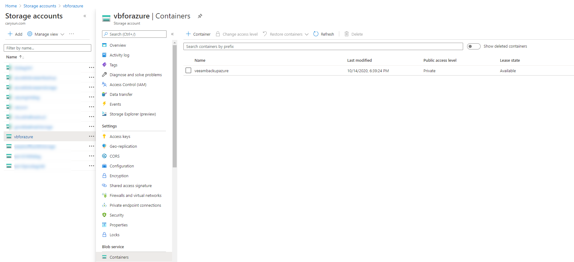The height and width of the screenshot is (262, 574).
Task: Click the Public access level column header
Action: 440,60
